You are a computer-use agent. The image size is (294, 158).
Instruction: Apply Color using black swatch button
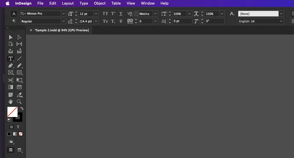click(9, 134)
